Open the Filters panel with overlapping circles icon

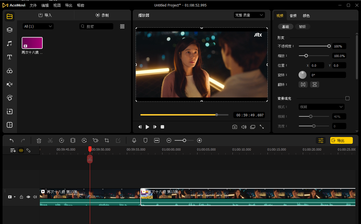tap(10, 71)
